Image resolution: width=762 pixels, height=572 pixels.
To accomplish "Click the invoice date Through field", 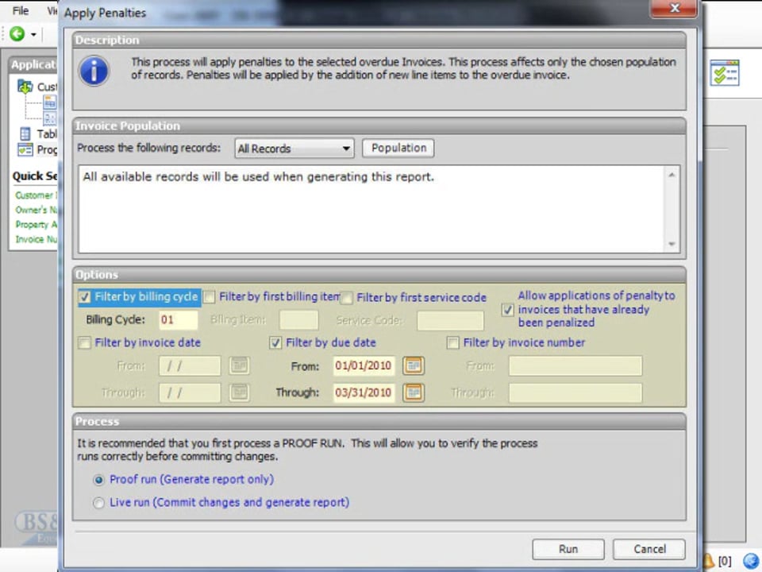I will tap(190, 392).
